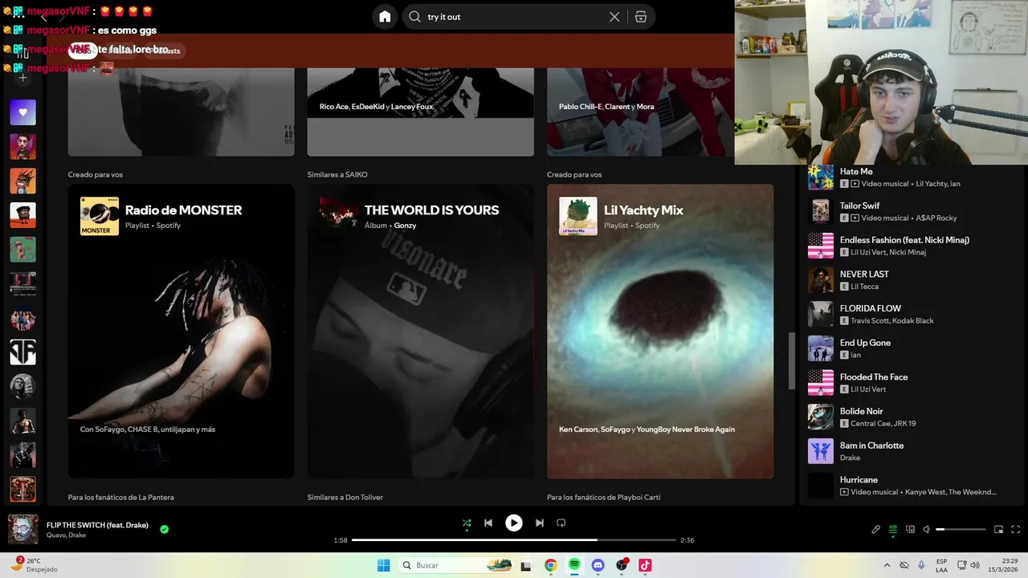The image size is (1028, 578).
Task: Seek within the song progress bar
Action: pos(513,540)
